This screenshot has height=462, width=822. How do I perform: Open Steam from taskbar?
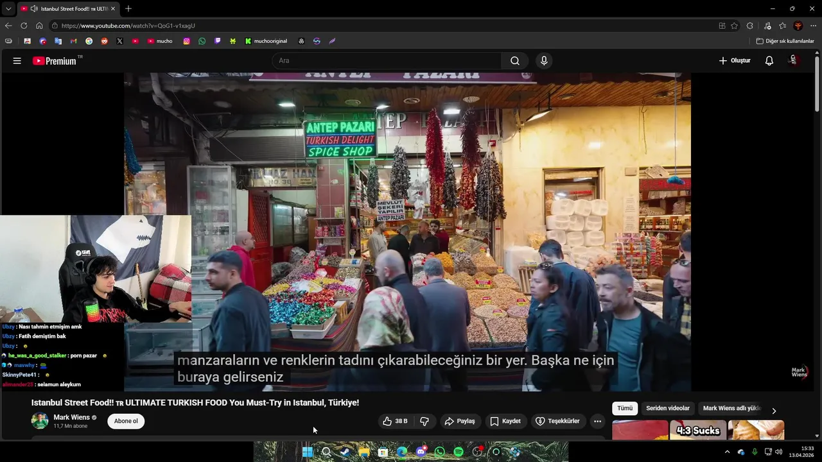345,452
